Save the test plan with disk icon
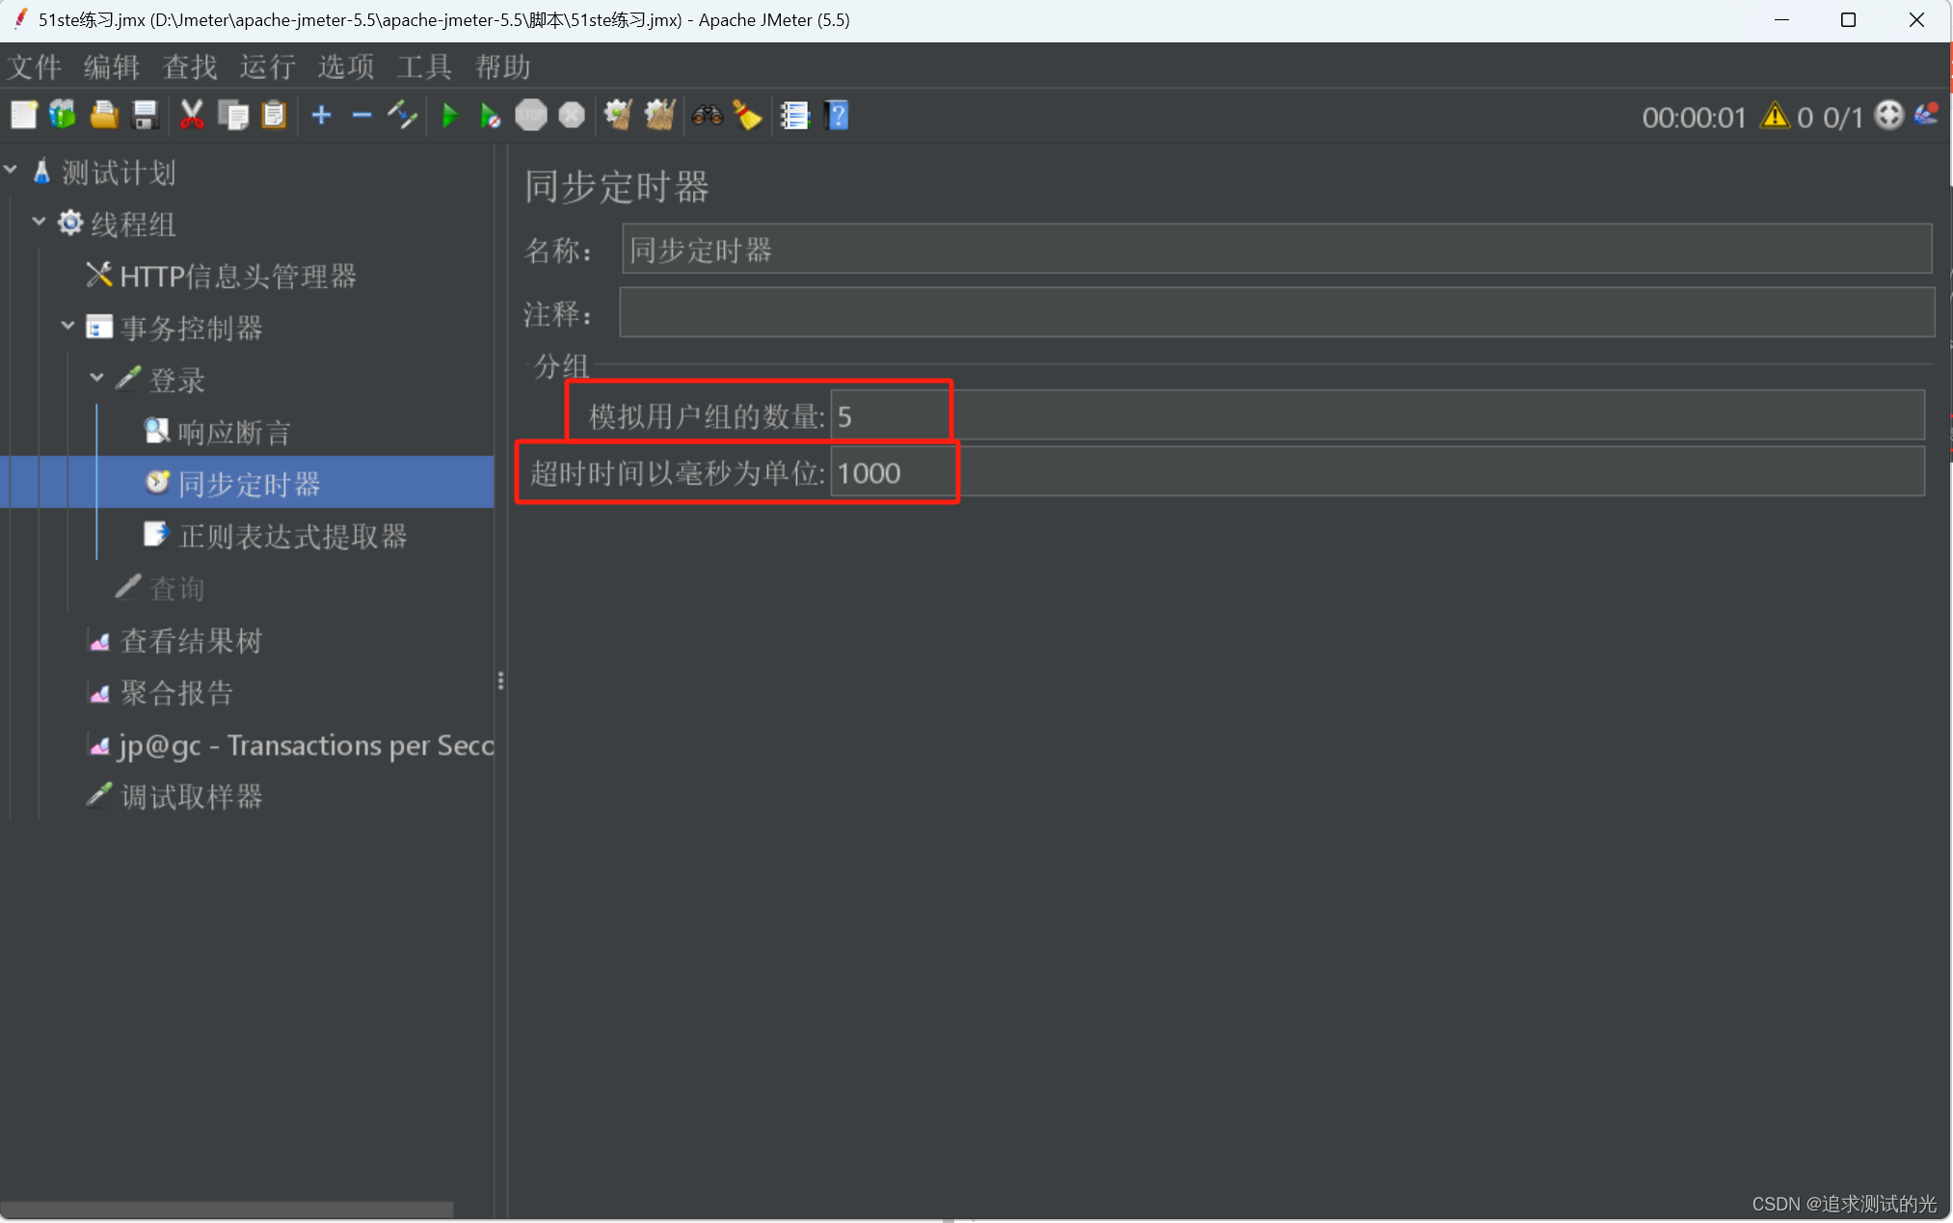 (x=145, y=116)
